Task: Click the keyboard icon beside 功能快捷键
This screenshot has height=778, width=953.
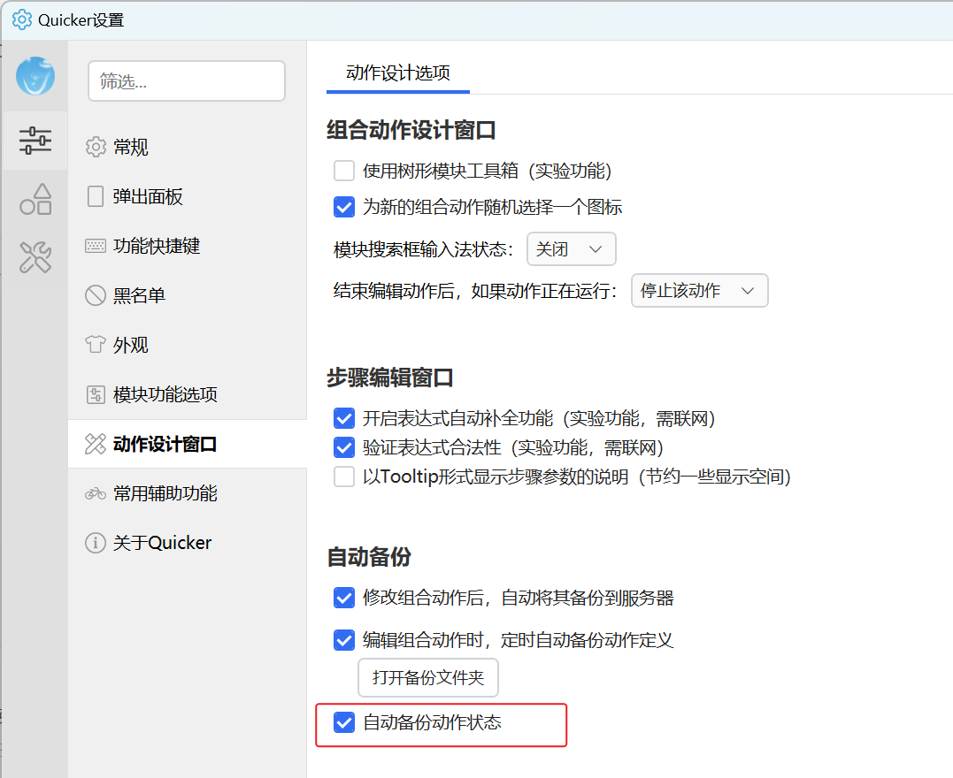Action: coord(96,246)
